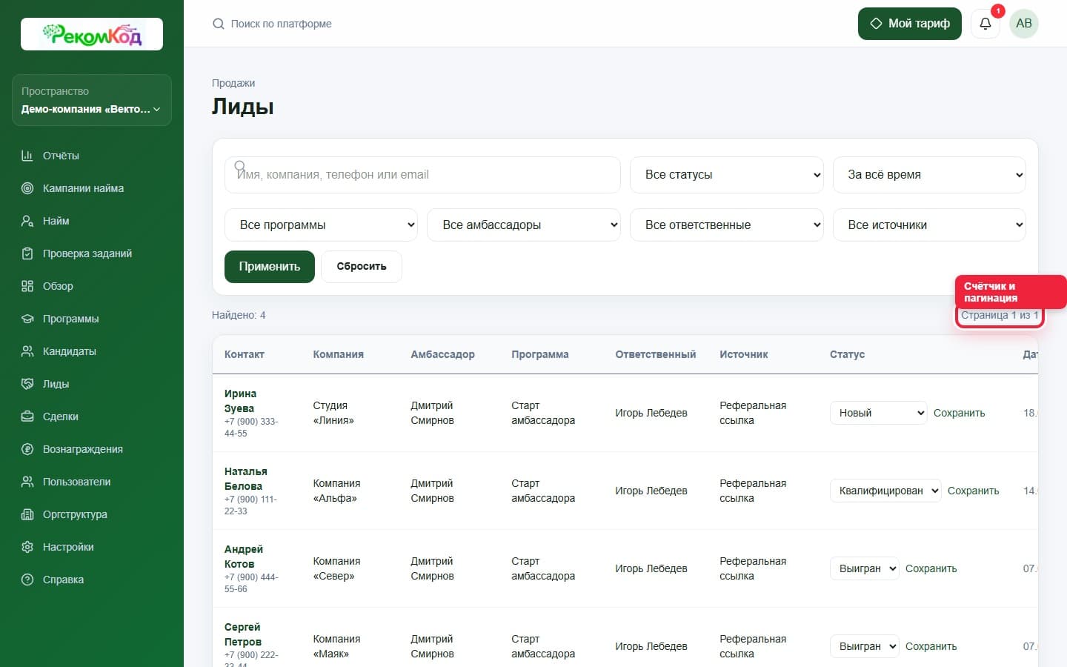Open the Все программы filter dropdown
This screenshot has height=667, width=1067.
tap(321, 225)
